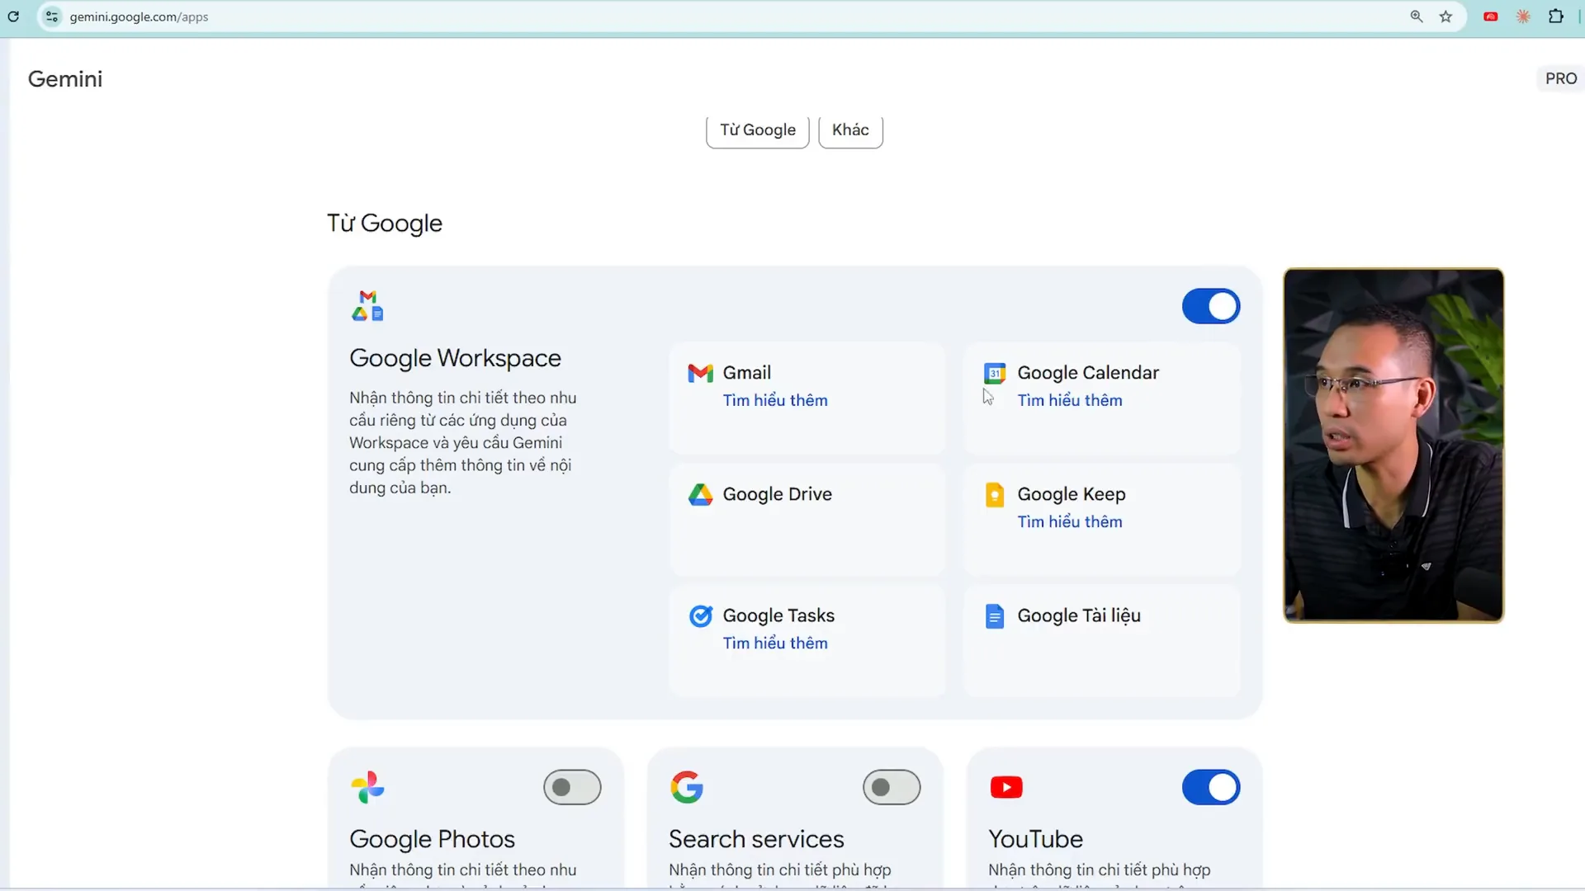The image size is (1585, 891).
Task: Bookmark this page with the star icon
Action: tap(1445, 16)
